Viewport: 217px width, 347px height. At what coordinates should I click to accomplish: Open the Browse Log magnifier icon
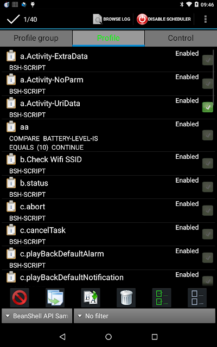98,20
